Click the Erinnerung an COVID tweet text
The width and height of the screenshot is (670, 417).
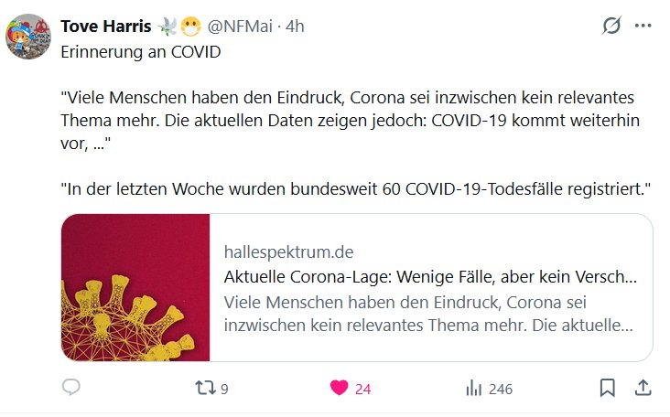click(141, 52)
